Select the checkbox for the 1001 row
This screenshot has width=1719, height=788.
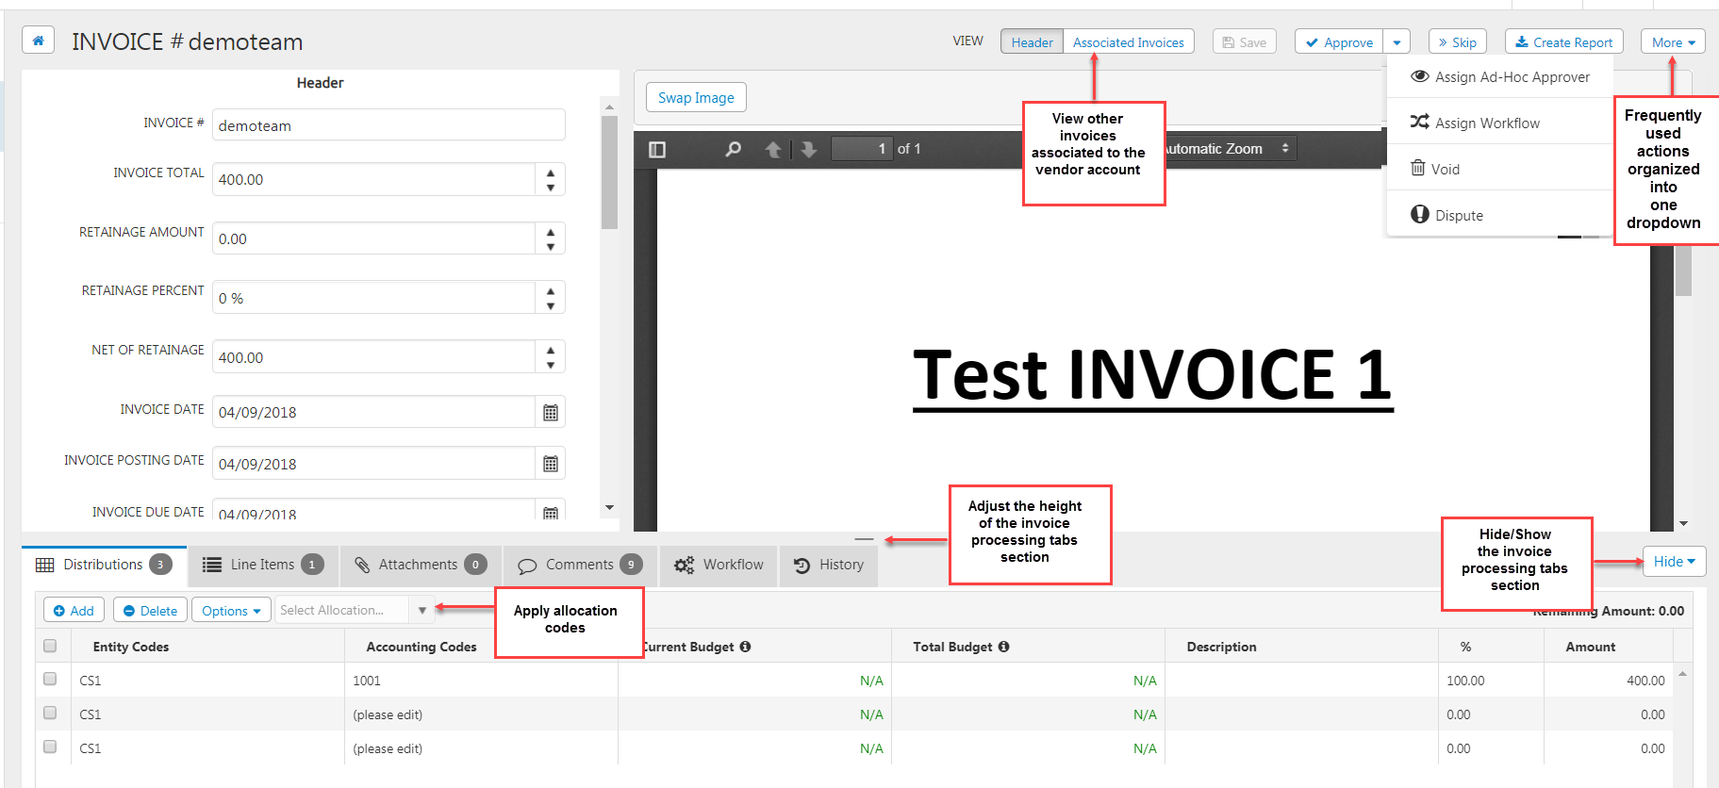point(50,679)
